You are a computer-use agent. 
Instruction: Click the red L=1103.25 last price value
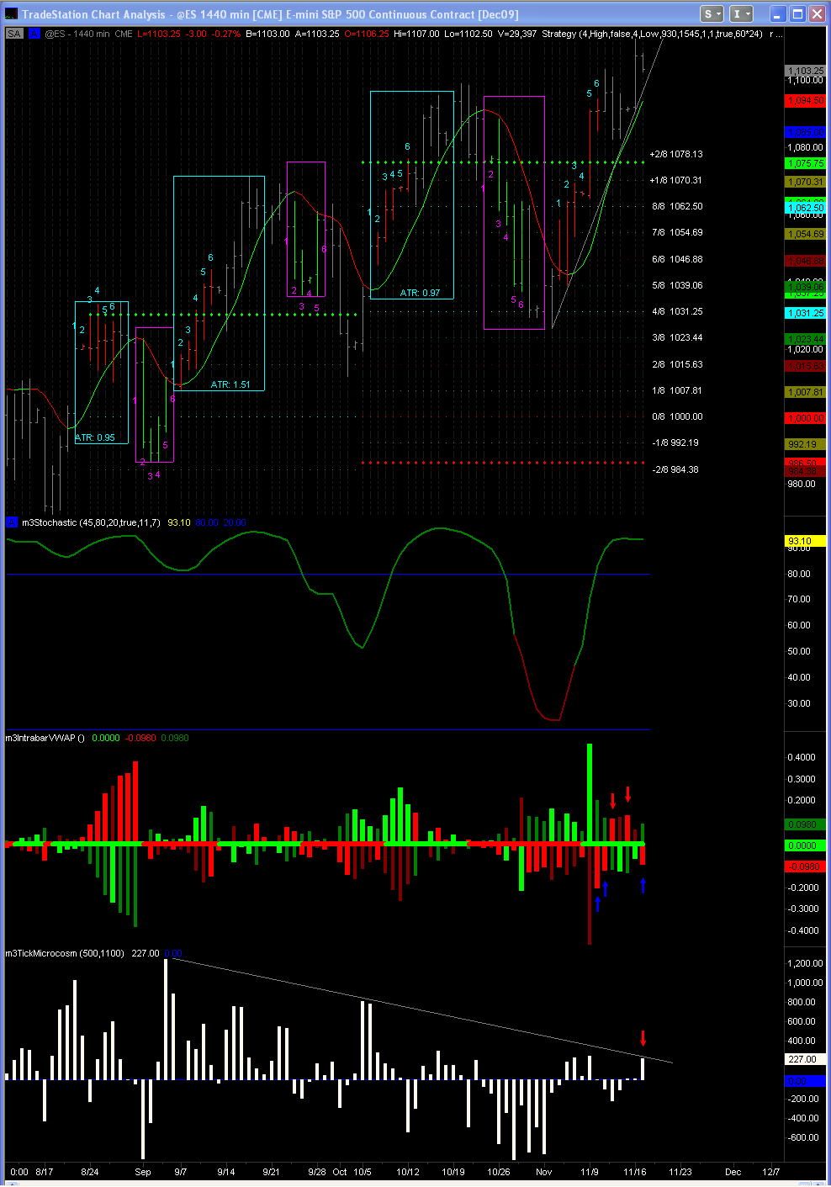point(159,34)
